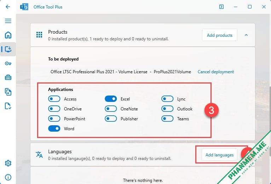Close the Office Tool Plus window
The image size is (271, 184).
point(264,7)
